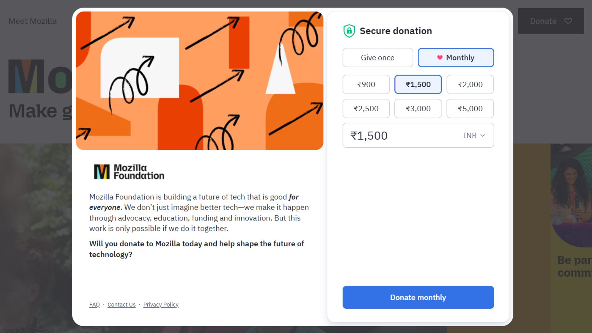This screenshot has height=333, width=592.
Task: Click the Donate monthly button
Action: pyautogui.click(x=418, y=297)
